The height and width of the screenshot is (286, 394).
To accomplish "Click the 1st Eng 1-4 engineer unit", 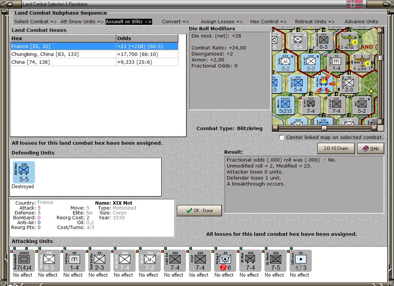I will (74, 261).
